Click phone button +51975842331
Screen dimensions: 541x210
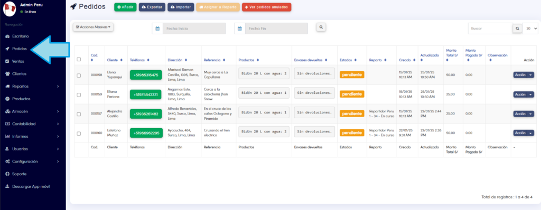pyautogui.click(x=146, y=94)
